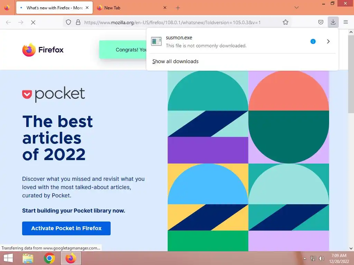Viewport: 354px width, 265px height.
Task: Show hidden system tray icons
Action: pyautogui.click(x=305, y=258)
